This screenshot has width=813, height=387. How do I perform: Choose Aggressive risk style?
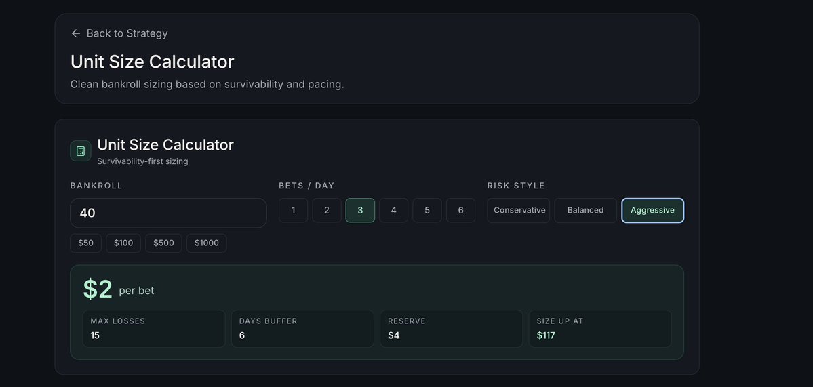[x=653, y=210]
